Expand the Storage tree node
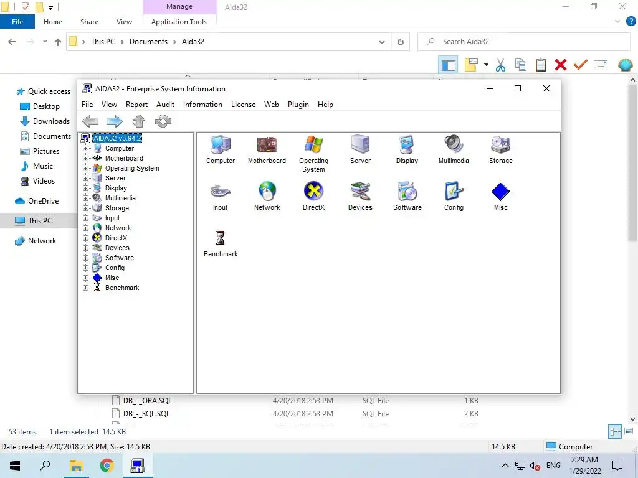The height and width of the screenshot is (478, 638). [x=85, y=208]
